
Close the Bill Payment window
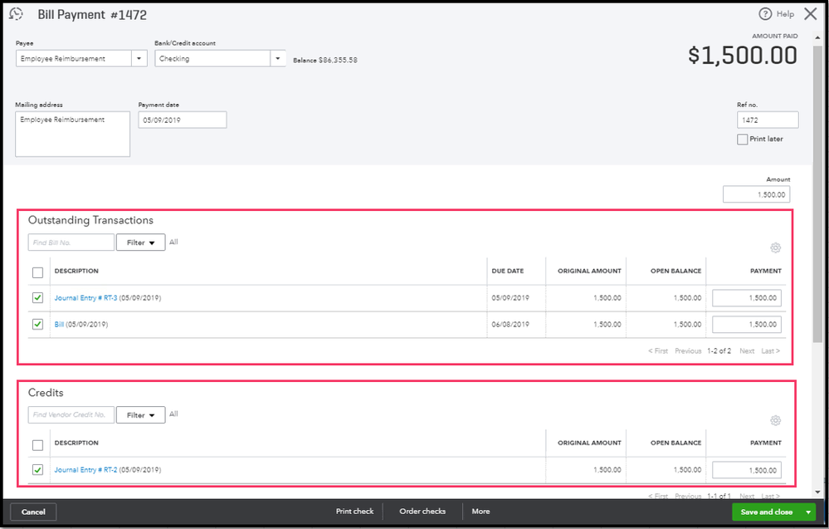[811, 14]
